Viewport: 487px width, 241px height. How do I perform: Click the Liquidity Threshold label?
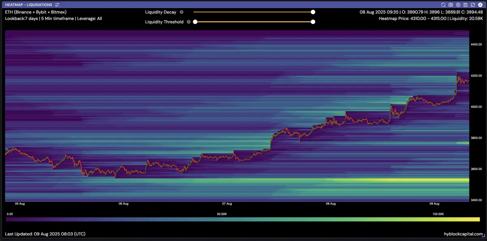coord(164,22)
